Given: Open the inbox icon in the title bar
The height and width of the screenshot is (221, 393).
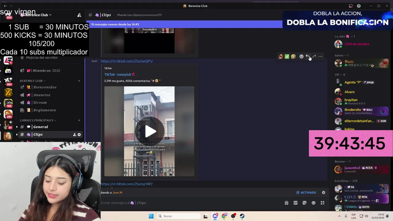Looking at the screenshot, I should tap(351, 6).
